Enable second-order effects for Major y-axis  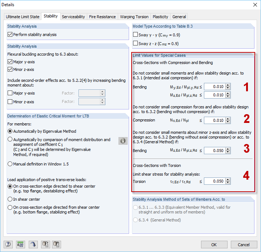coord(10,93)
